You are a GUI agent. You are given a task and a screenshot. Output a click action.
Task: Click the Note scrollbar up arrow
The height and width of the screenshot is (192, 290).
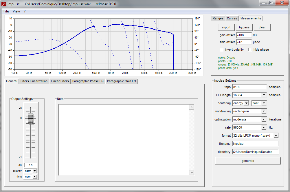click(192, 107)
